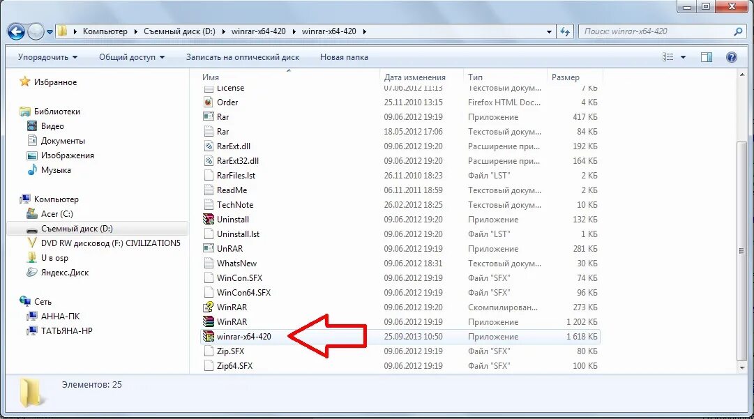
Task: Click the Firefox icon of 'Order' file
Action: (209, 102)
